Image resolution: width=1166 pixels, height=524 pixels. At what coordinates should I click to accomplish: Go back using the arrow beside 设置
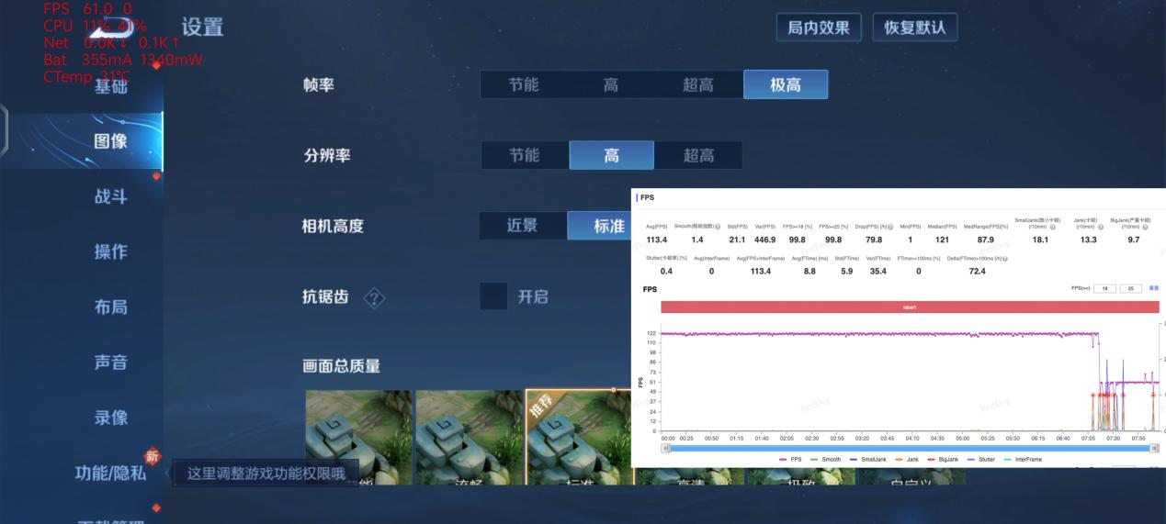111,29
